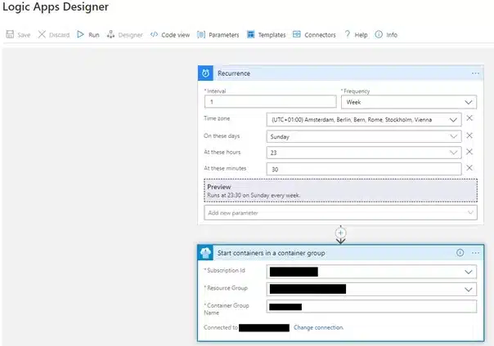Click the Logic Apps Designer heading
The height and width of the screenshot is (346, 494).
(x=56, y=7)
